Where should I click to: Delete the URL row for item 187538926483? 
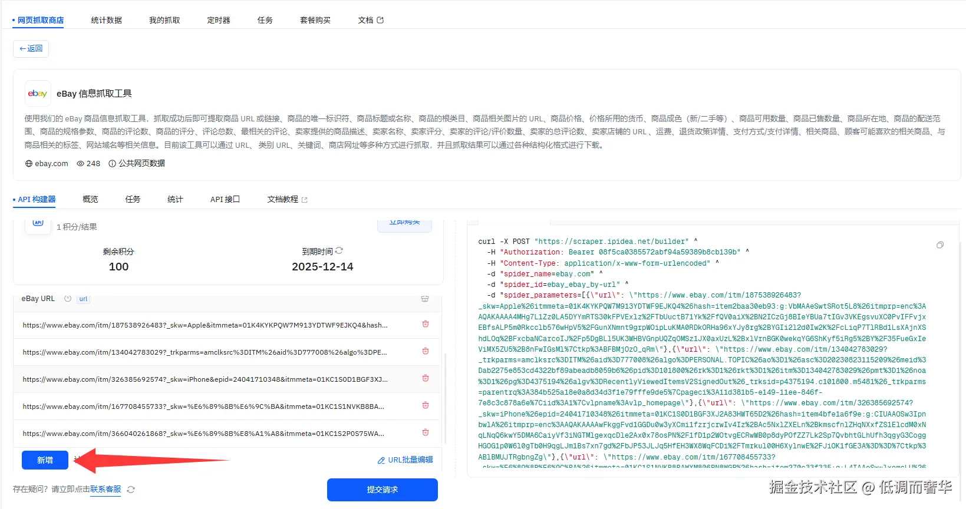click(426, 324)
